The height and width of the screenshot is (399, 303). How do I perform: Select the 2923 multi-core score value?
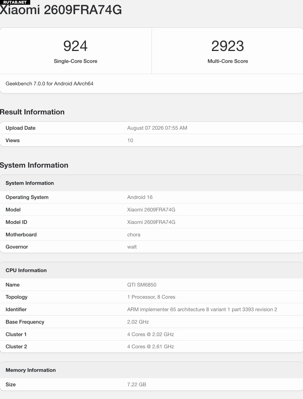pyautogui.click(x=228, y=46)
